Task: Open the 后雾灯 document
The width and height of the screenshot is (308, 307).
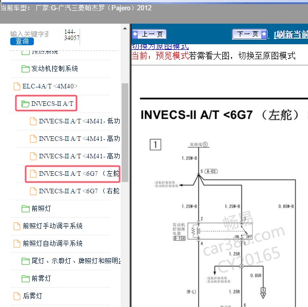Action: (32, 296)
